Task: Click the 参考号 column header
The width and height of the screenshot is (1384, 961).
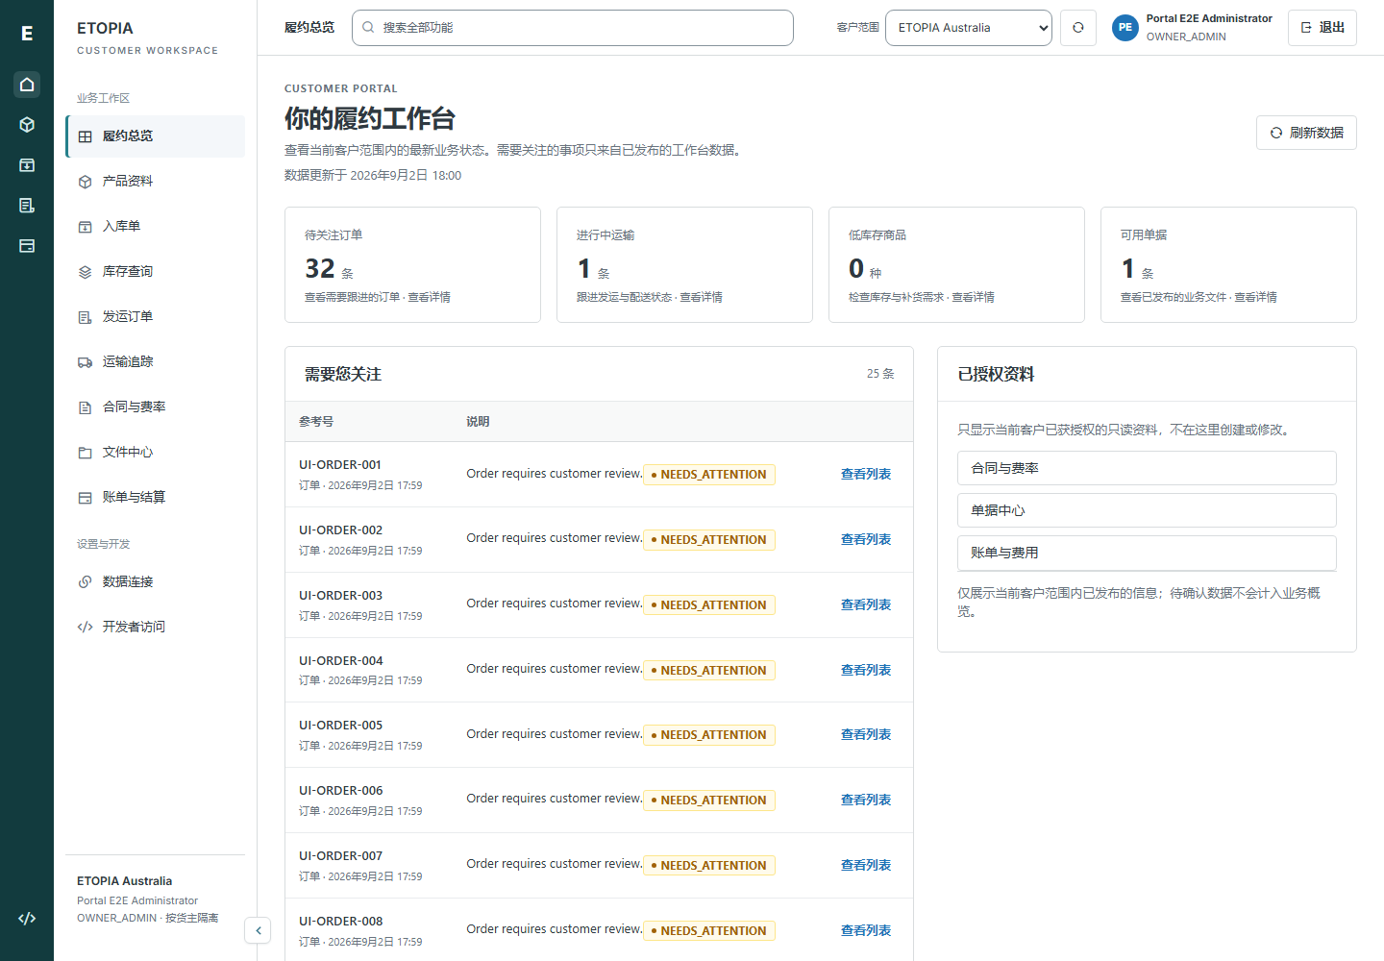Action: pyautogui.click(x=316, y=422)
